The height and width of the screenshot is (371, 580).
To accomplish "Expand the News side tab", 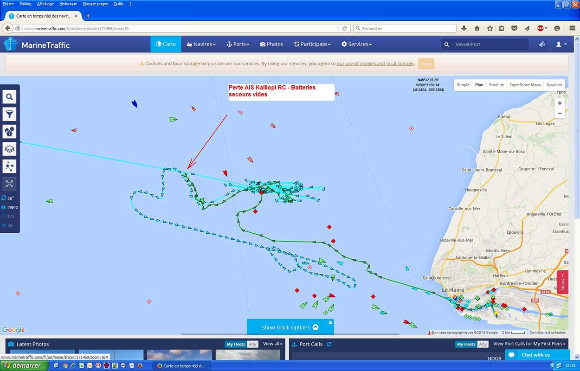I will click(562, 282).
